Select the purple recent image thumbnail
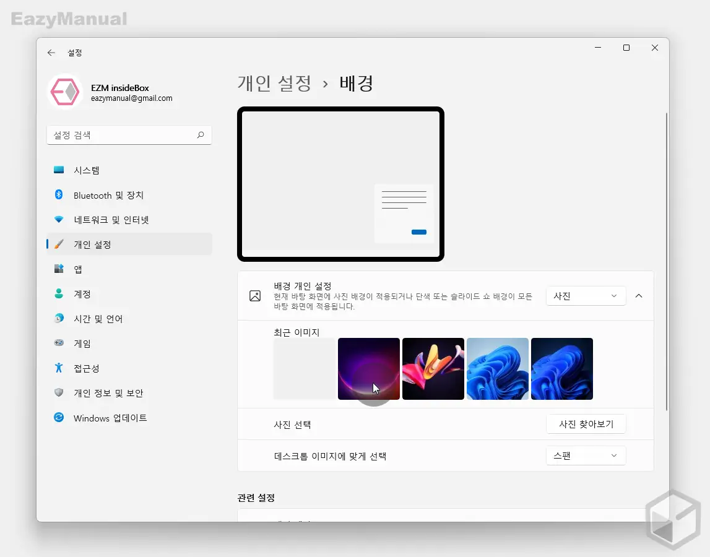Viewport: 710px width, 557px height. pos(369,369)
